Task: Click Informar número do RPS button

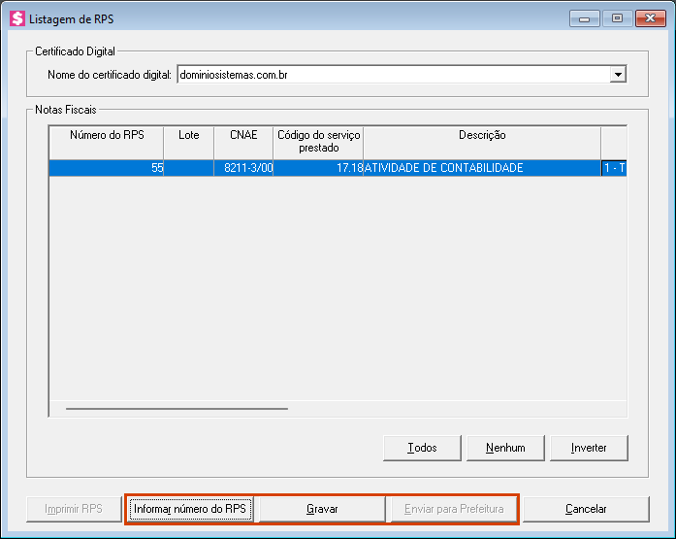Action: pos(190,509)
